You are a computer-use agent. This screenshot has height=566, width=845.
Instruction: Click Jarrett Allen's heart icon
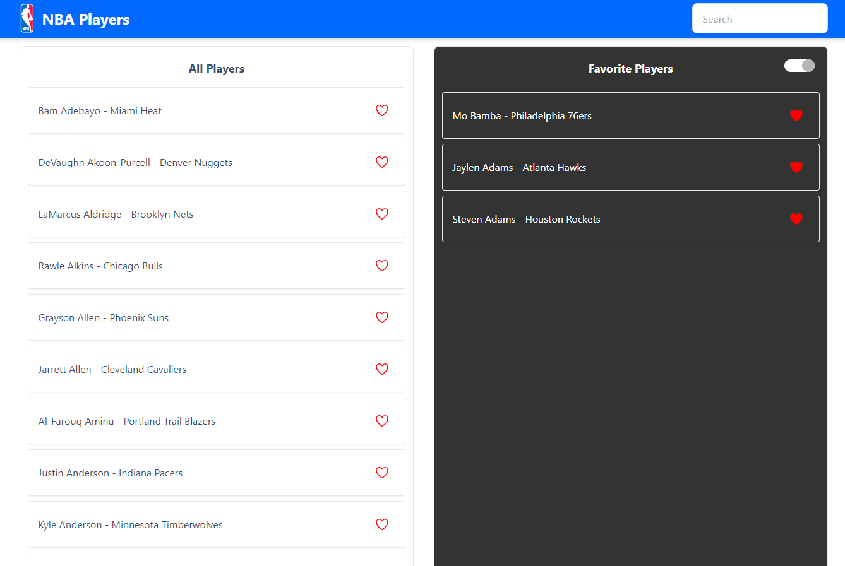382,369
